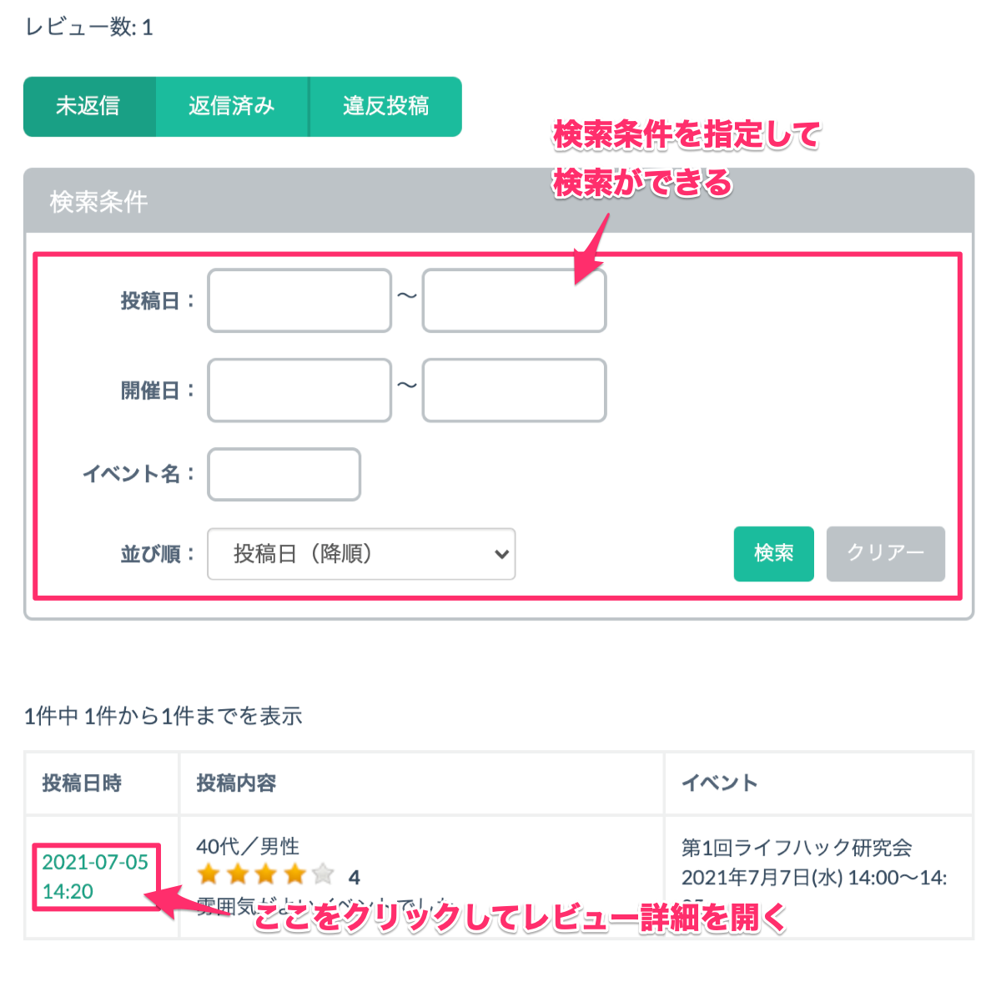1001x982 pixels.
Task: Click the 40代／男性 reviewer text
Action: coord(248,846)
